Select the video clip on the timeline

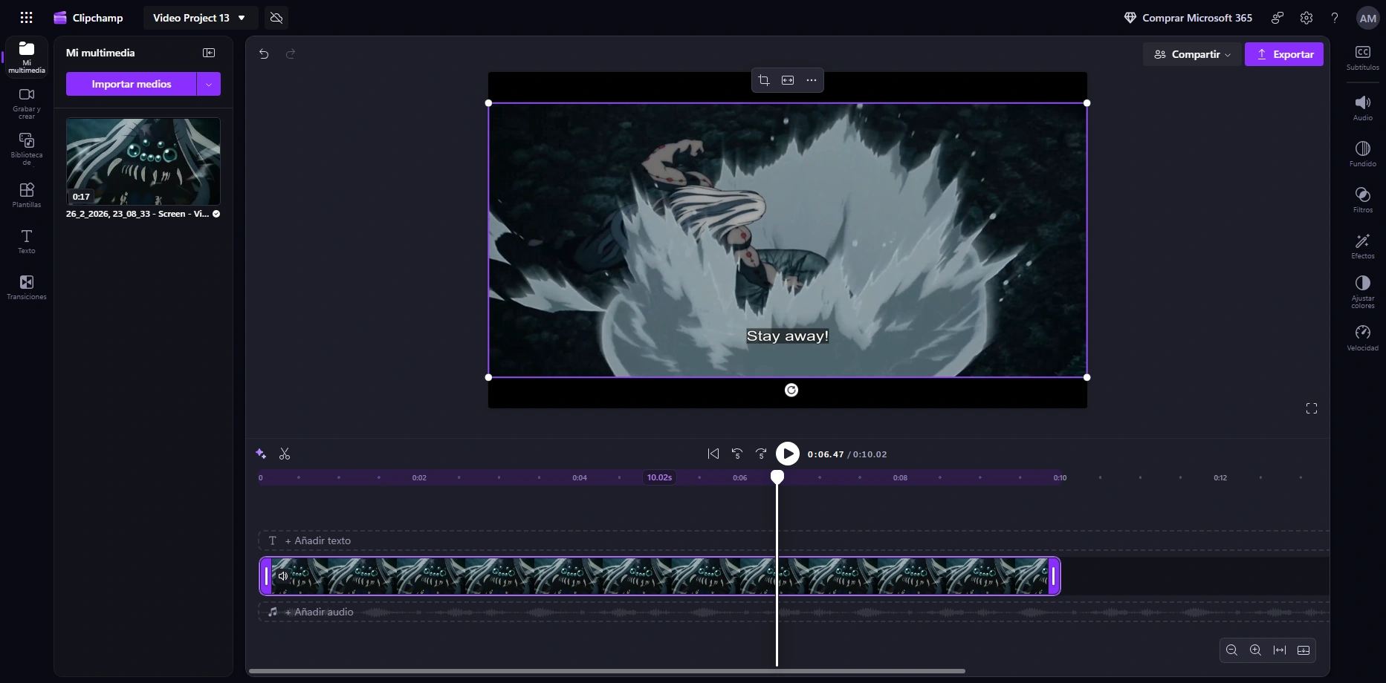[660, 576]
